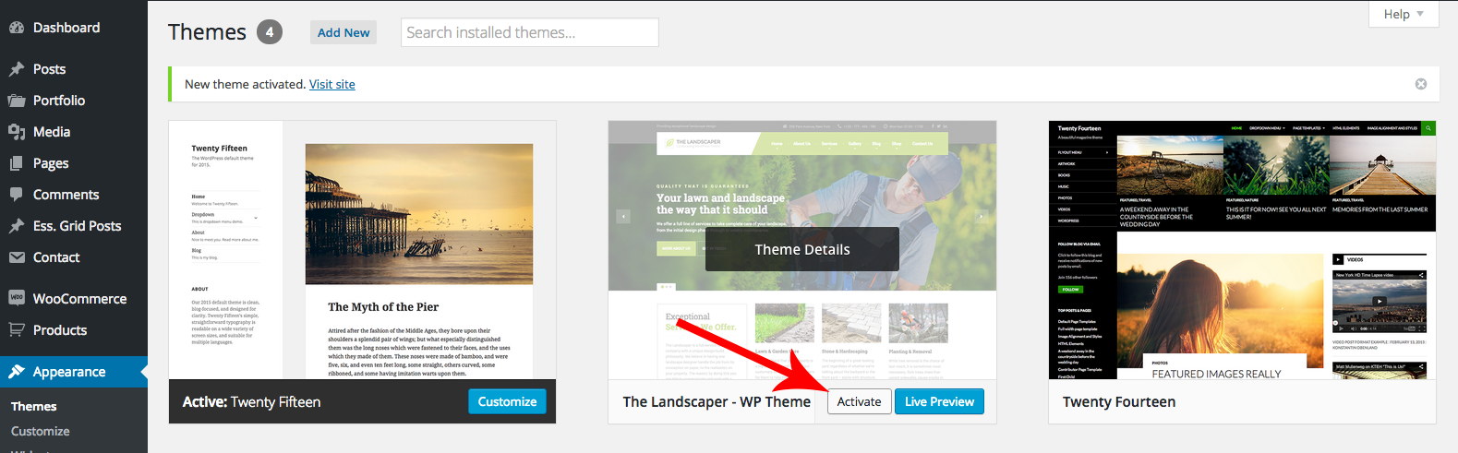Viewport: 1458px width, 453px height.
Task: Focus the Search installed themes field
Action: coord(530,32)
